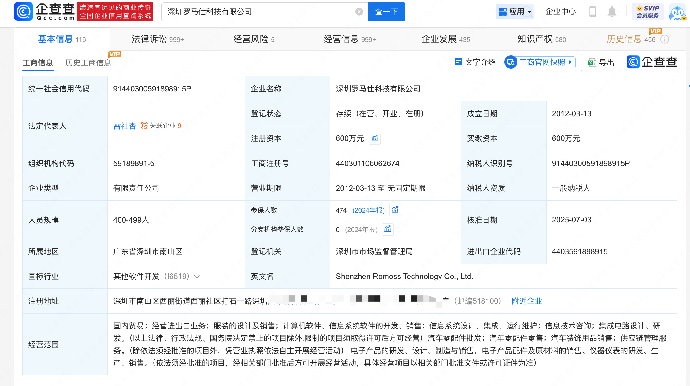Switch to the 历史信息 VIP tab
Image resolution: width=690 pixels, height=386 pixels.
click(631, 39)
